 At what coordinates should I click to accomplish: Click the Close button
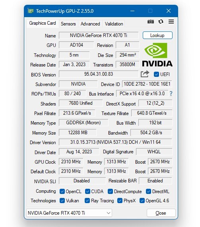[x=161, y=213]
